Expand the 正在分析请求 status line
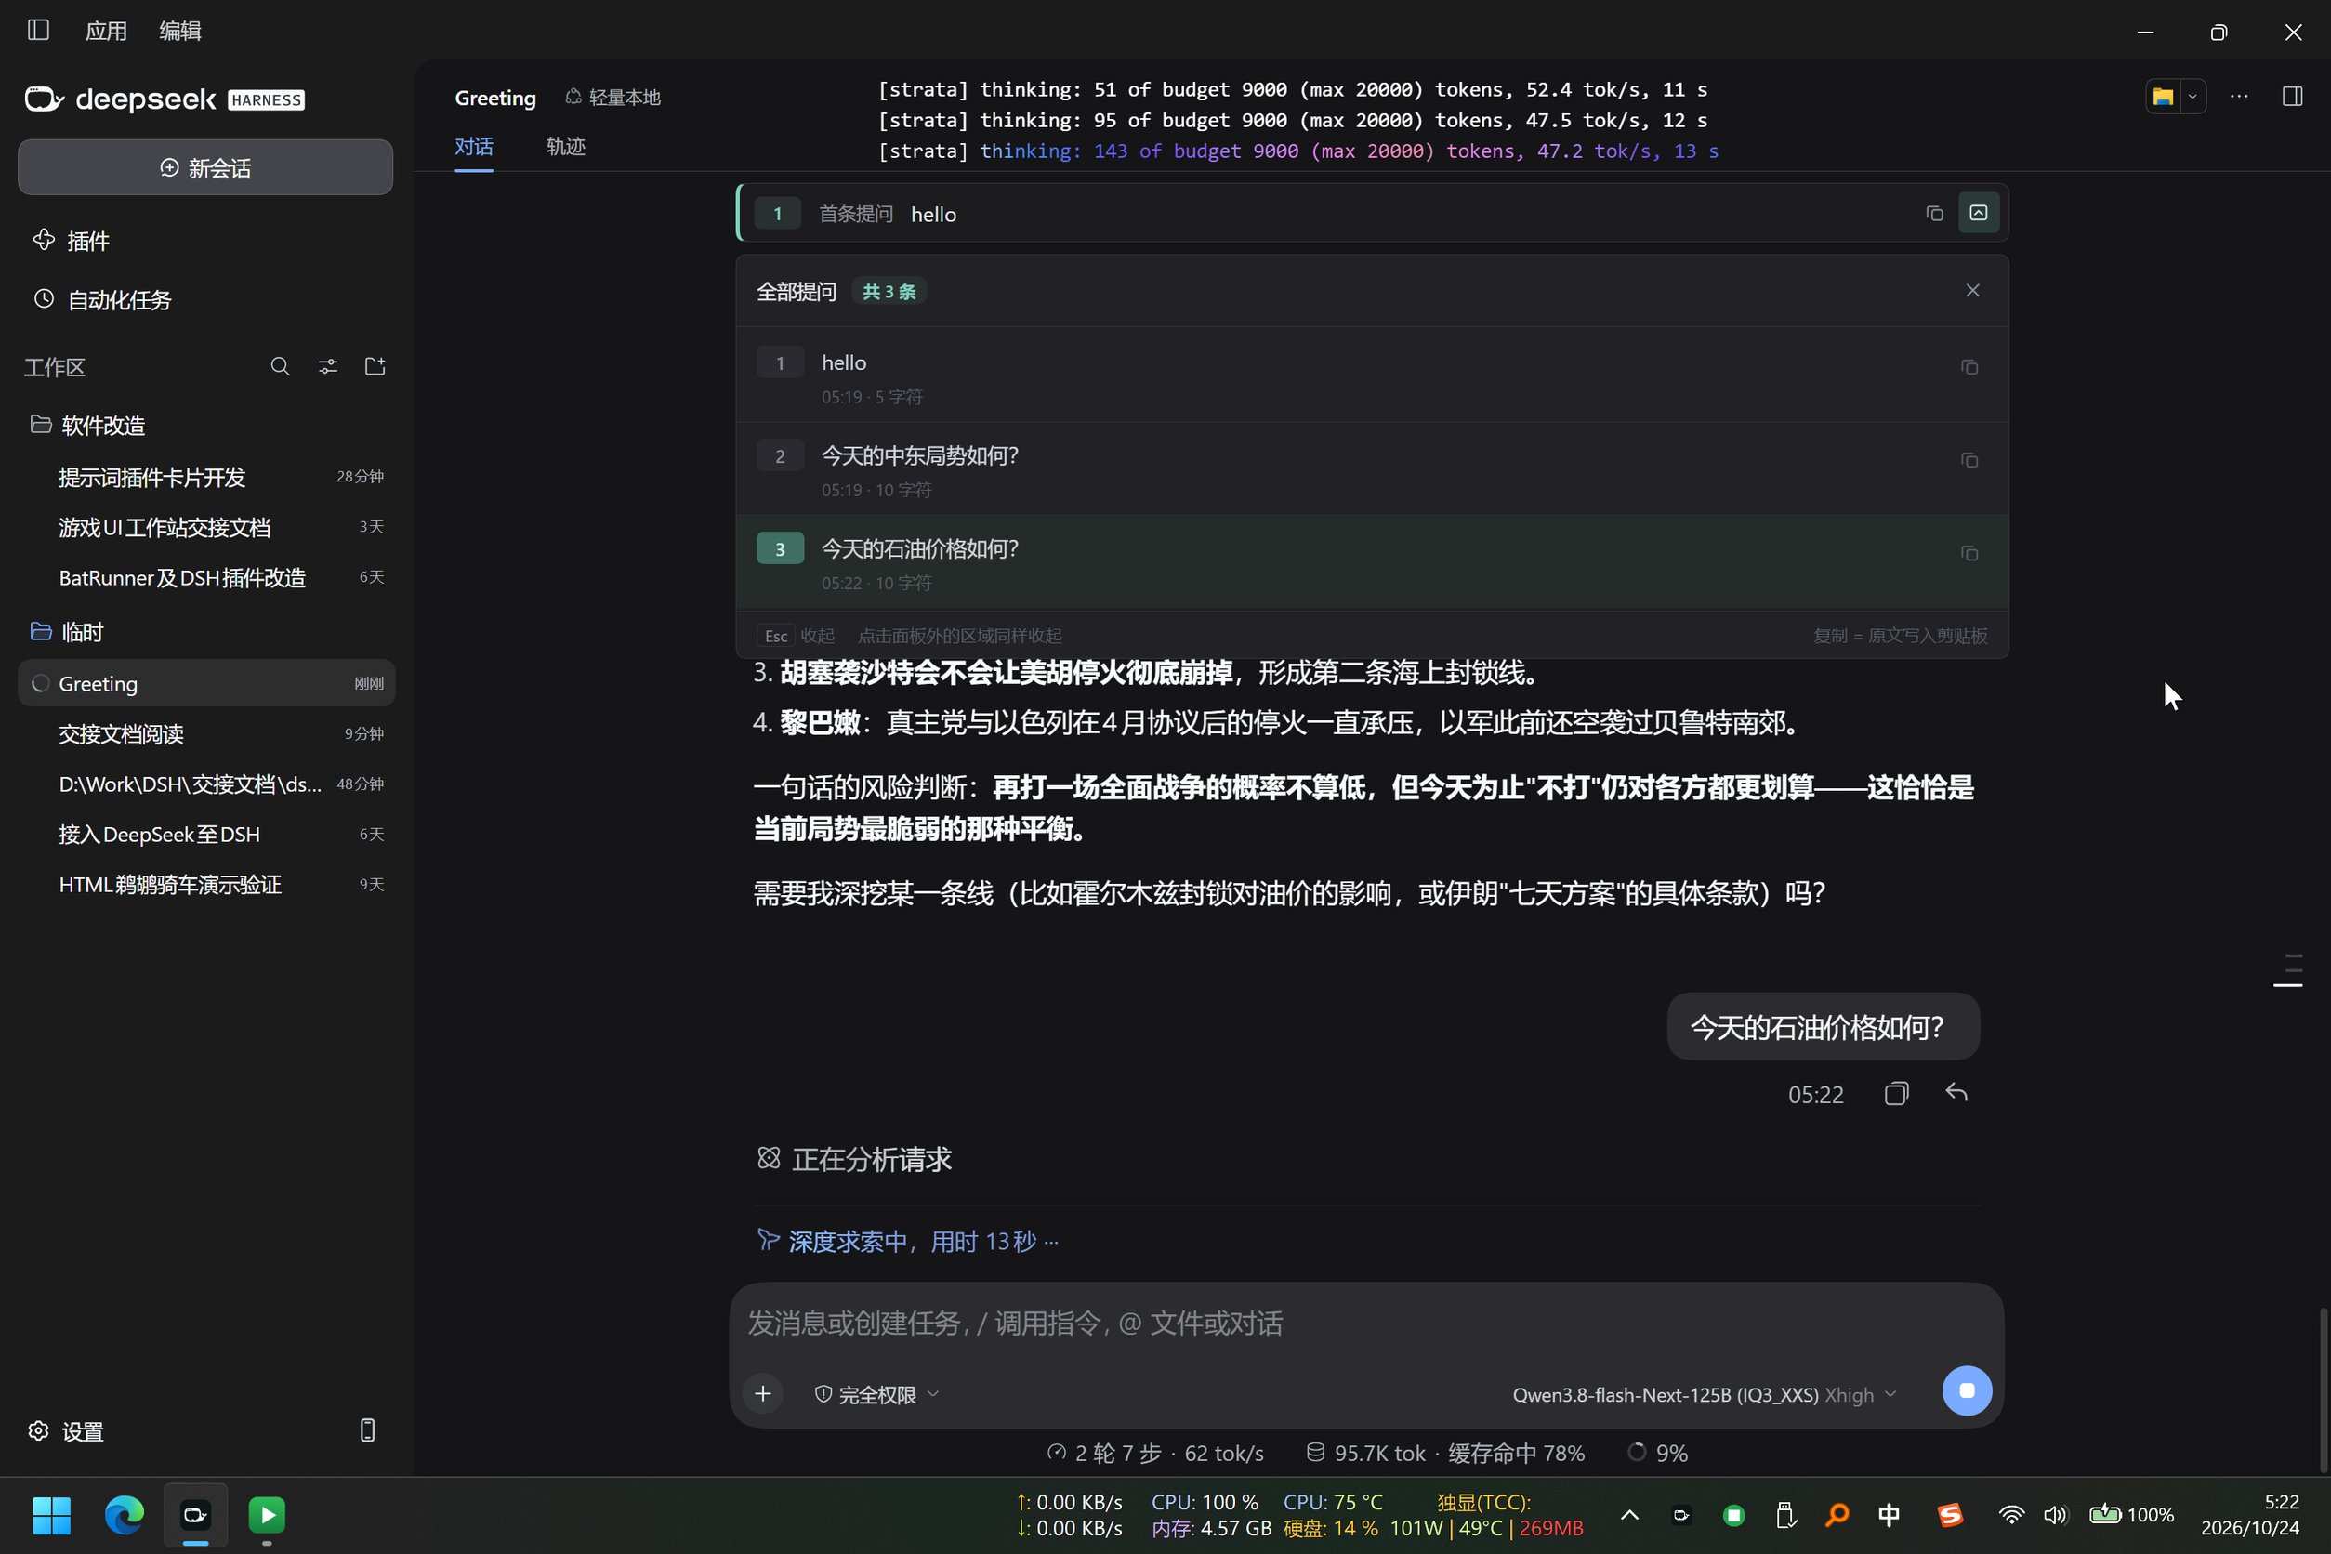2331x1554 pixels. tap(854, 1159)
